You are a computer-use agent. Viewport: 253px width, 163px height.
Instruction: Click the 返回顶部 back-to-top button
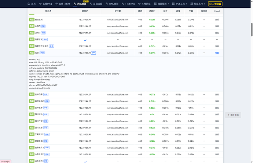[x=233, y=115]
